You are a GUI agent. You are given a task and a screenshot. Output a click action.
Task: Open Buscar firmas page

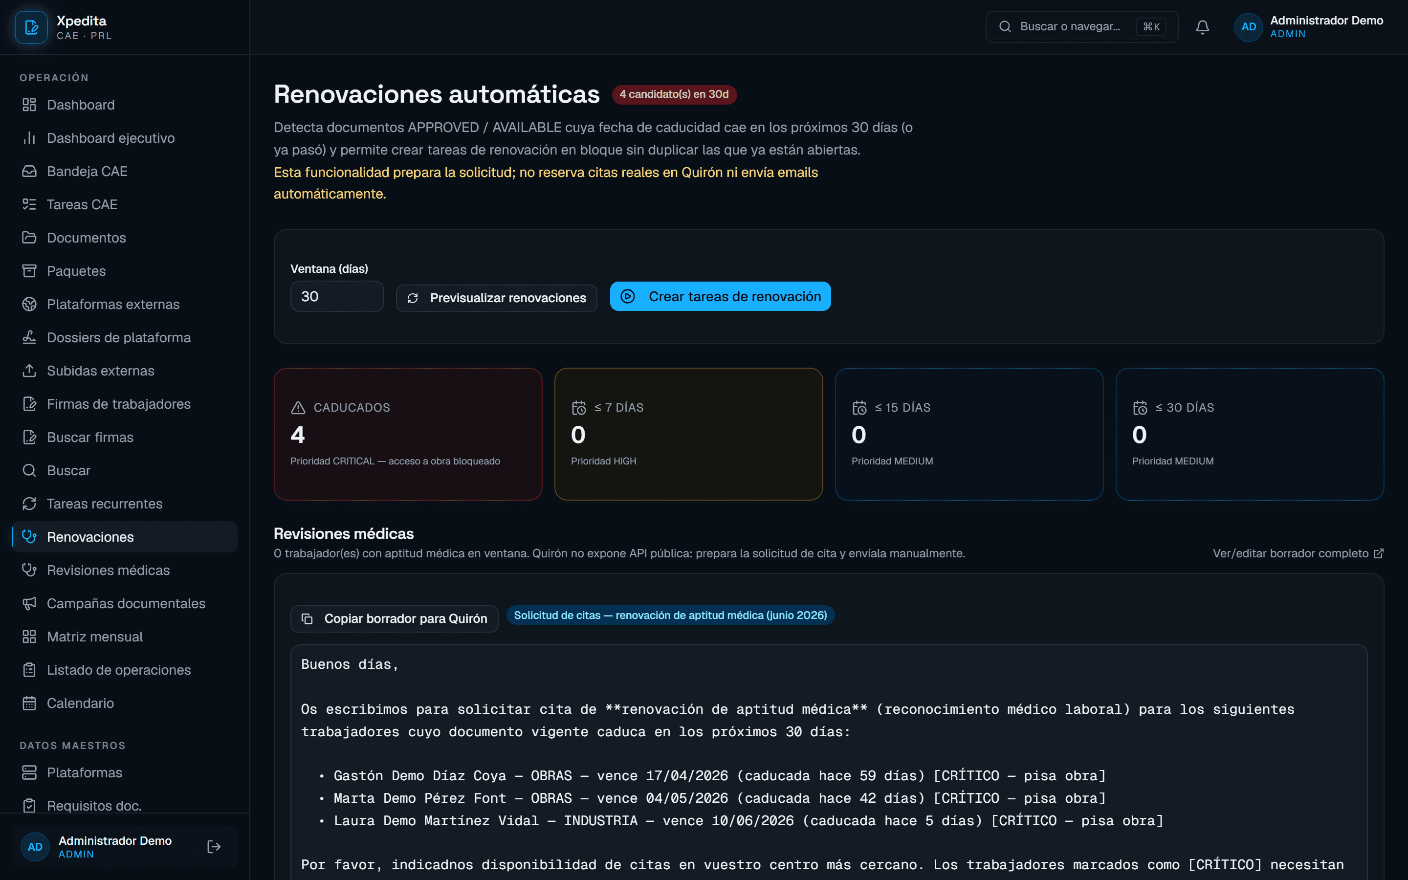(125, 437)
